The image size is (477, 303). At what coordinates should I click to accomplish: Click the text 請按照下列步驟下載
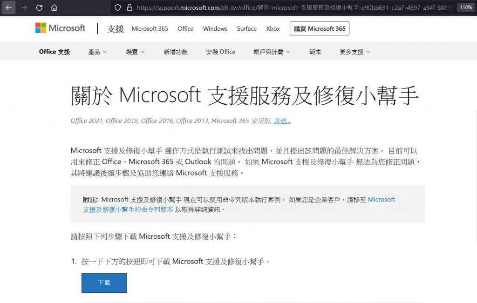click(104, 236)
